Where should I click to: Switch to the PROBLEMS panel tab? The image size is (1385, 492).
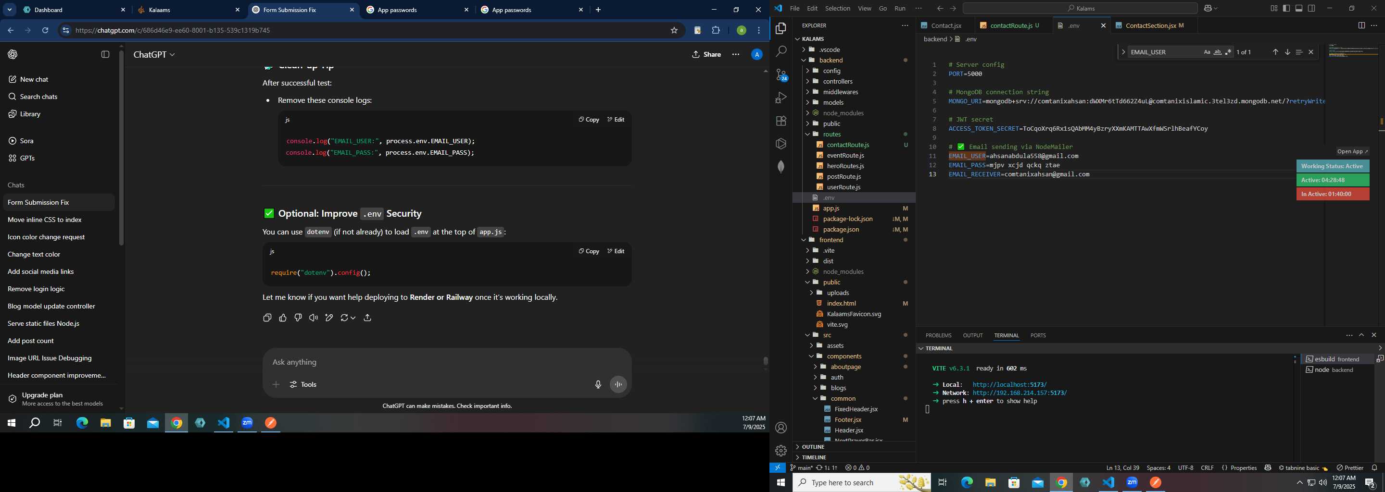pos(938,335)
